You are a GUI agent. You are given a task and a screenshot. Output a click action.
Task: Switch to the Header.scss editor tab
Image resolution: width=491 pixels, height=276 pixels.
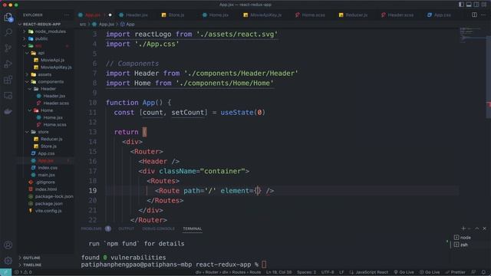[397, 15]
